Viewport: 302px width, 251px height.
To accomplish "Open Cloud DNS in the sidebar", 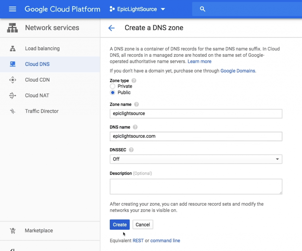I will (50, 64).
